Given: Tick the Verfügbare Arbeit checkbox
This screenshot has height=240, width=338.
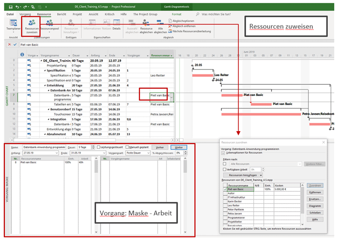Looking at the screenshot, I should [225, 169].
